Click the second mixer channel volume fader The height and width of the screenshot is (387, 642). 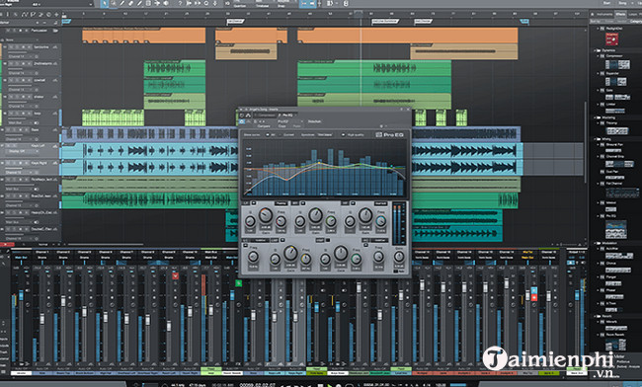coord(41,318)
